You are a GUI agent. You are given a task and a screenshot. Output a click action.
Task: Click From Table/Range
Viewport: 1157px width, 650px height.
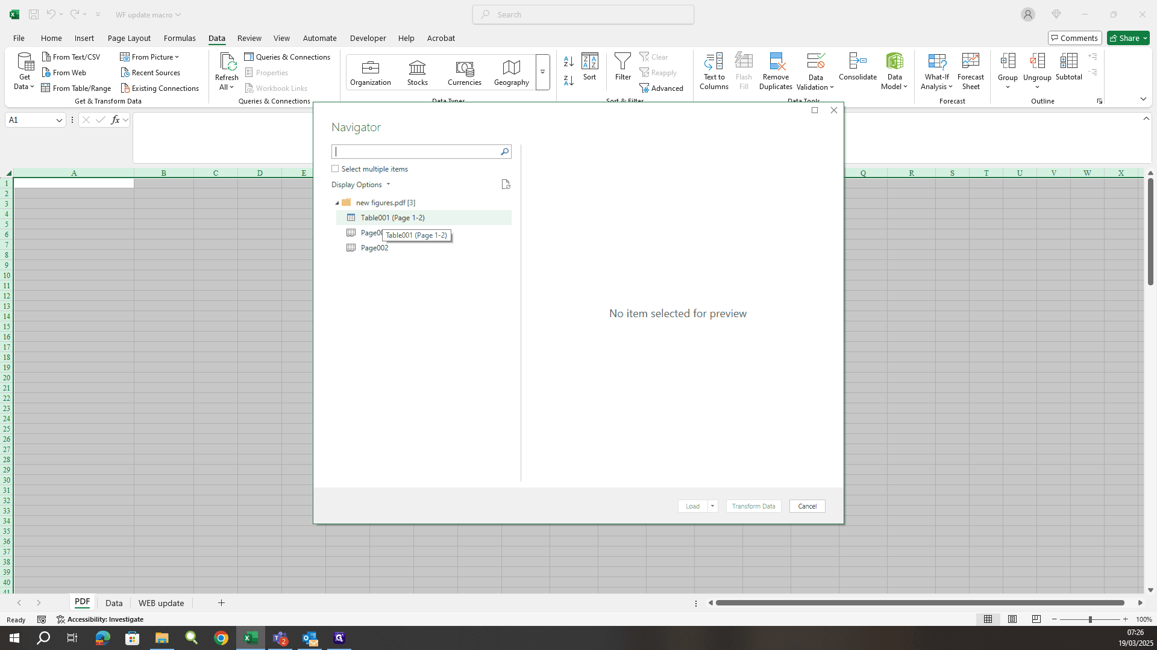pyautogui.click(x=76, y=88)
